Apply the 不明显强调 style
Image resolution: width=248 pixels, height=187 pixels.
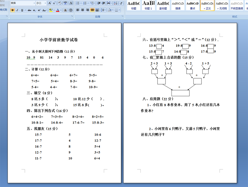tap(237, 5)
